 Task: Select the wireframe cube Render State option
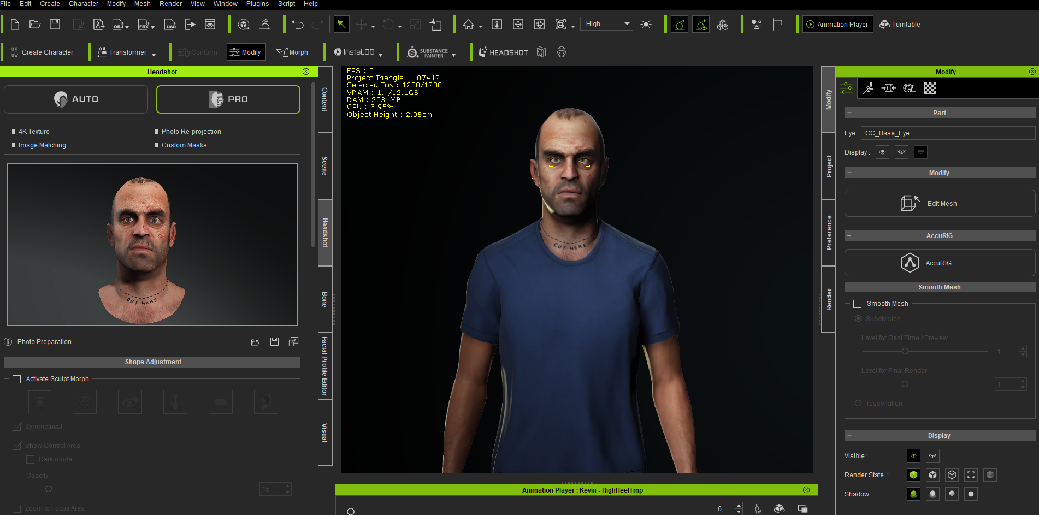pos(952,475)
